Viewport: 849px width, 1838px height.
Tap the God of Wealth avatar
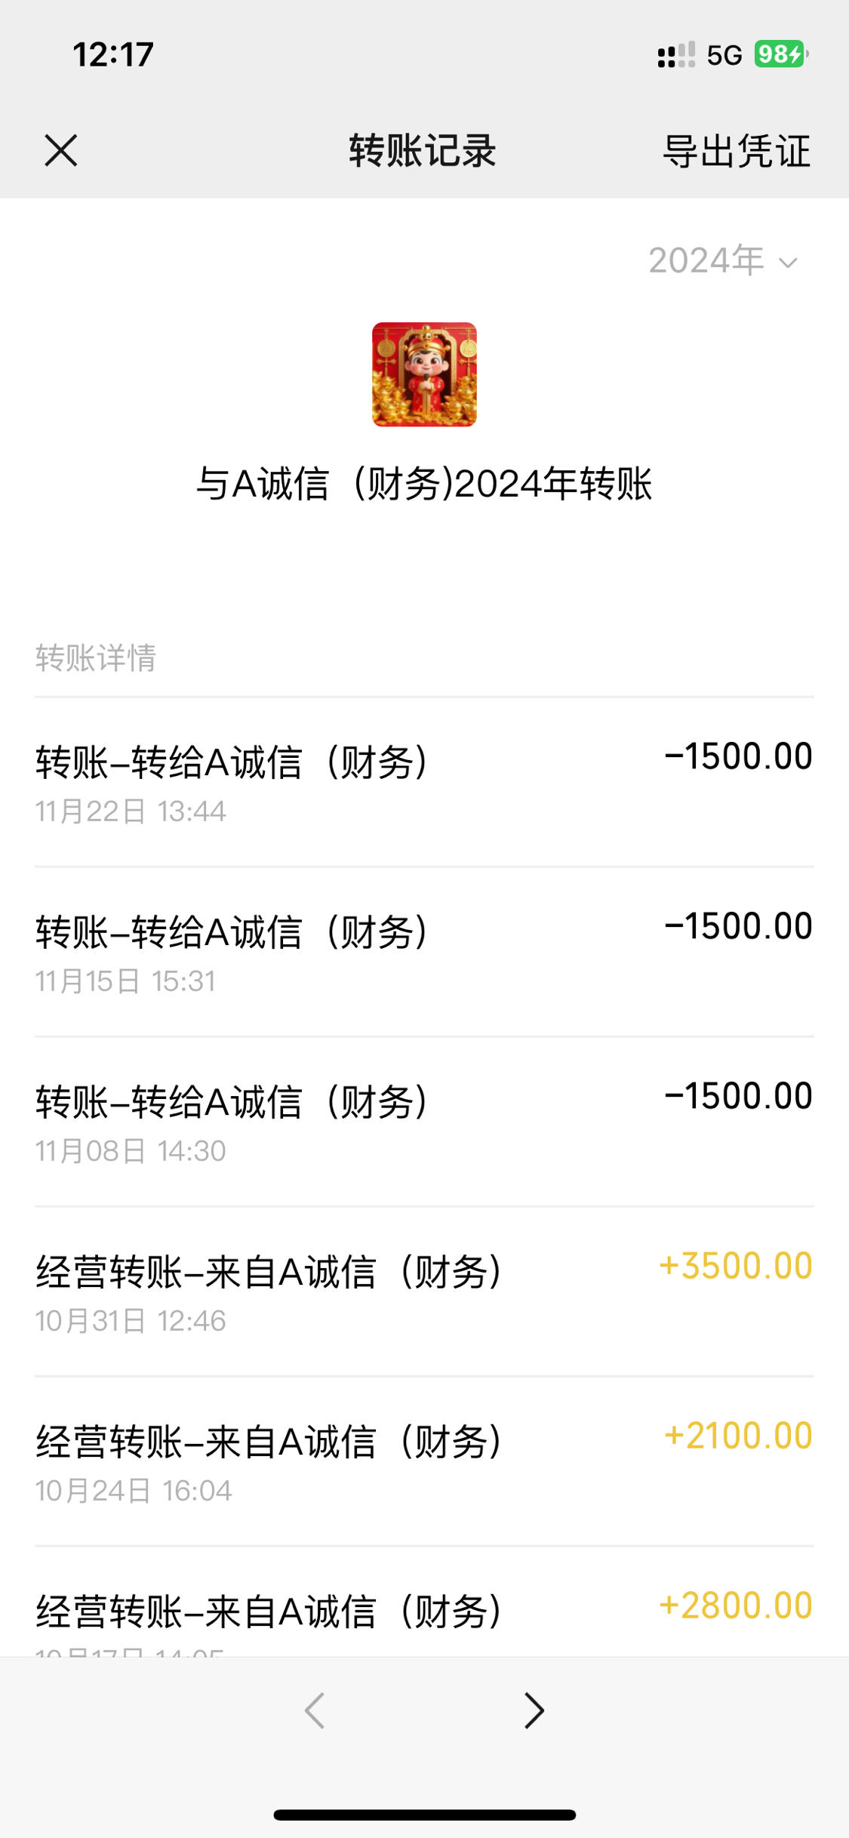click(x=424, y=374)
